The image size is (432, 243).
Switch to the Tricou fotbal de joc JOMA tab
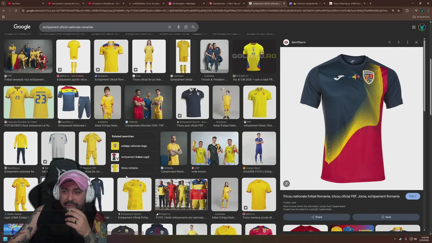(348, 3)
